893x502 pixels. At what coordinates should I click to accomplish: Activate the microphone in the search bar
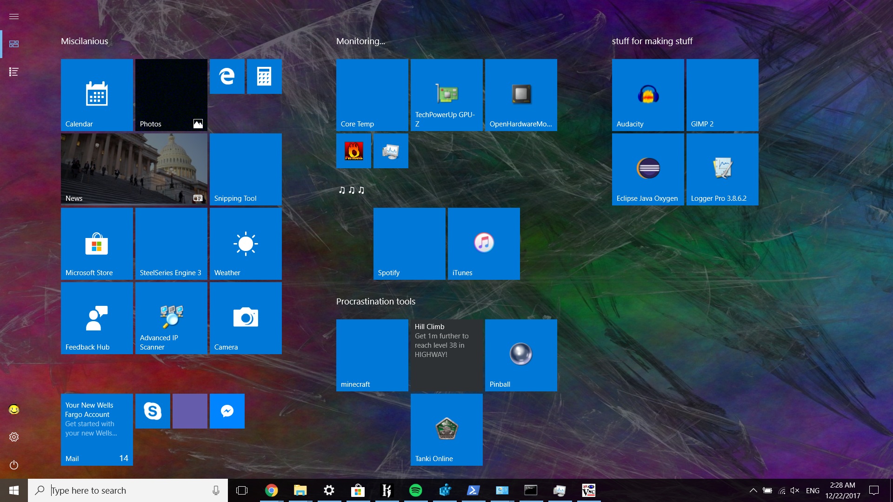click(x=215, y=490)
